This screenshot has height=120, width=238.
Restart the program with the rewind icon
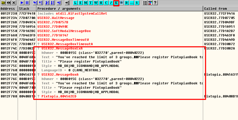9,3
